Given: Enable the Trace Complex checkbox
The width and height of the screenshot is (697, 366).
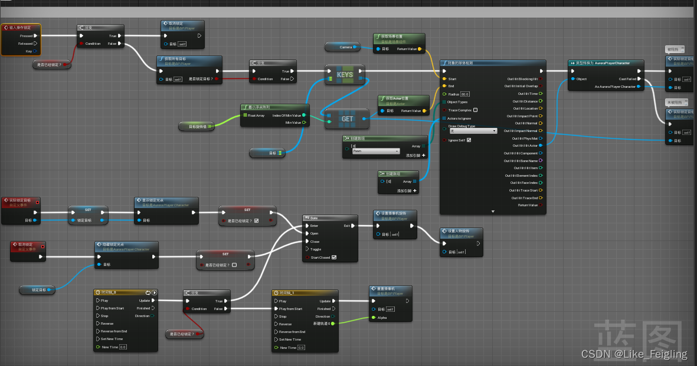Looking at the screenshot, I should 475,110.
